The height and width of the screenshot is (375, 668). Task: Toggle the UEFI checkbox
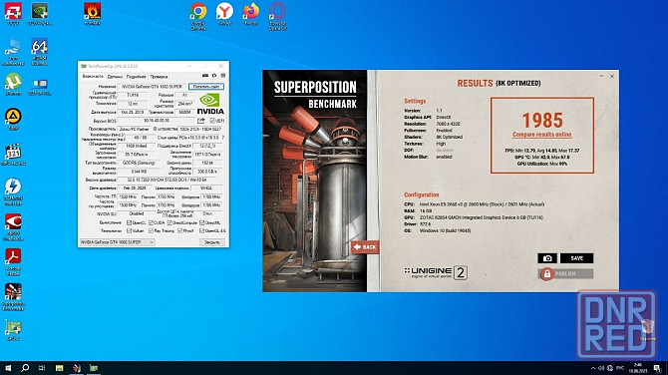coord(212,121)
